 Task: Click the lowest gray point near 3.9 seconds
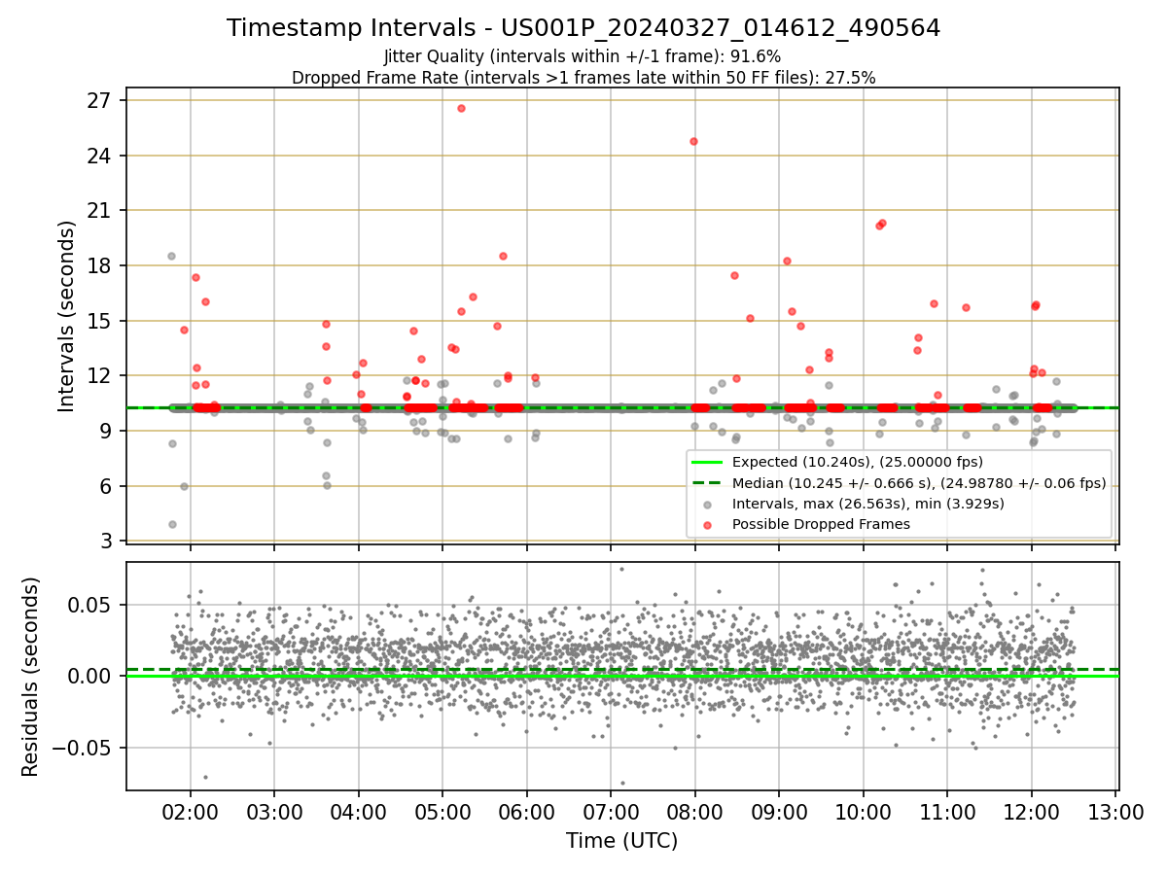click(x=172, y=524)
